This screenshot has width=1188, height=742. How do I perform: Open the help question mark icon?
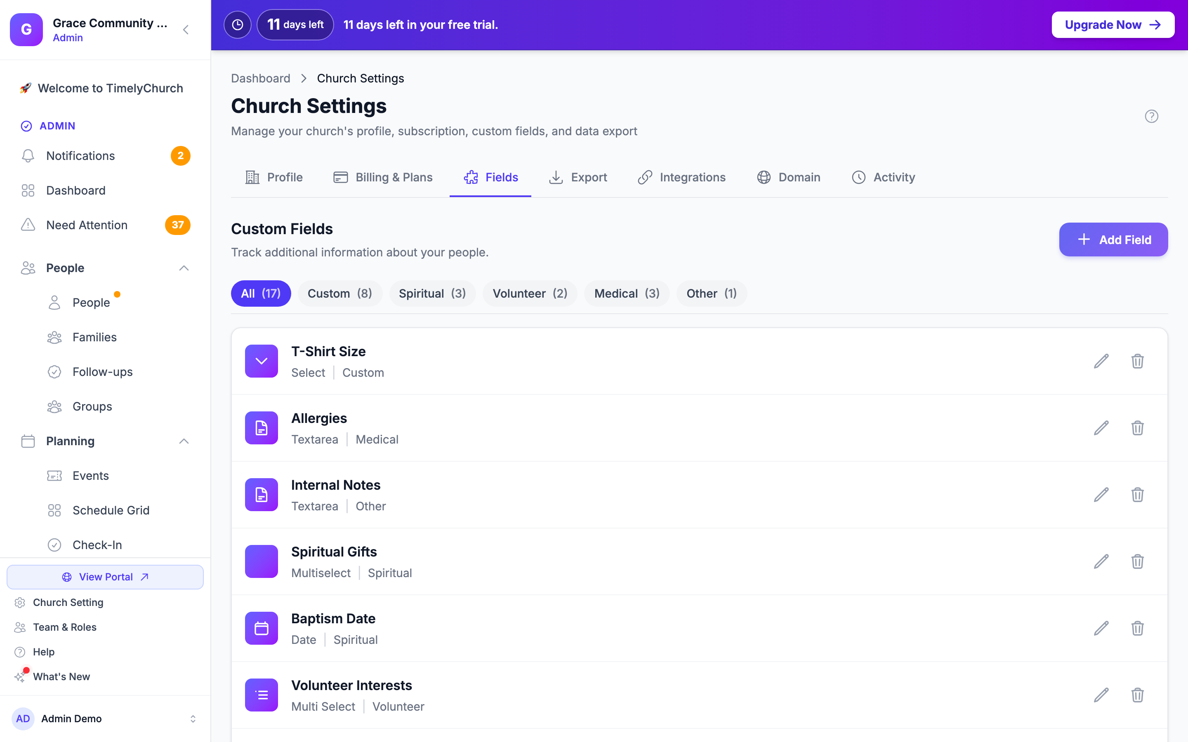click(1151, 116)
